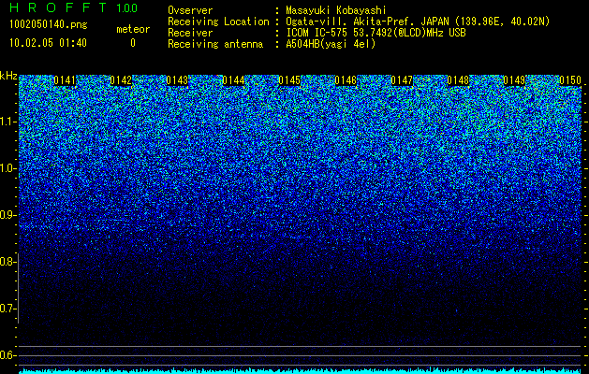
Task: Click time marker 0144
Action: click(x=233, y=80)
